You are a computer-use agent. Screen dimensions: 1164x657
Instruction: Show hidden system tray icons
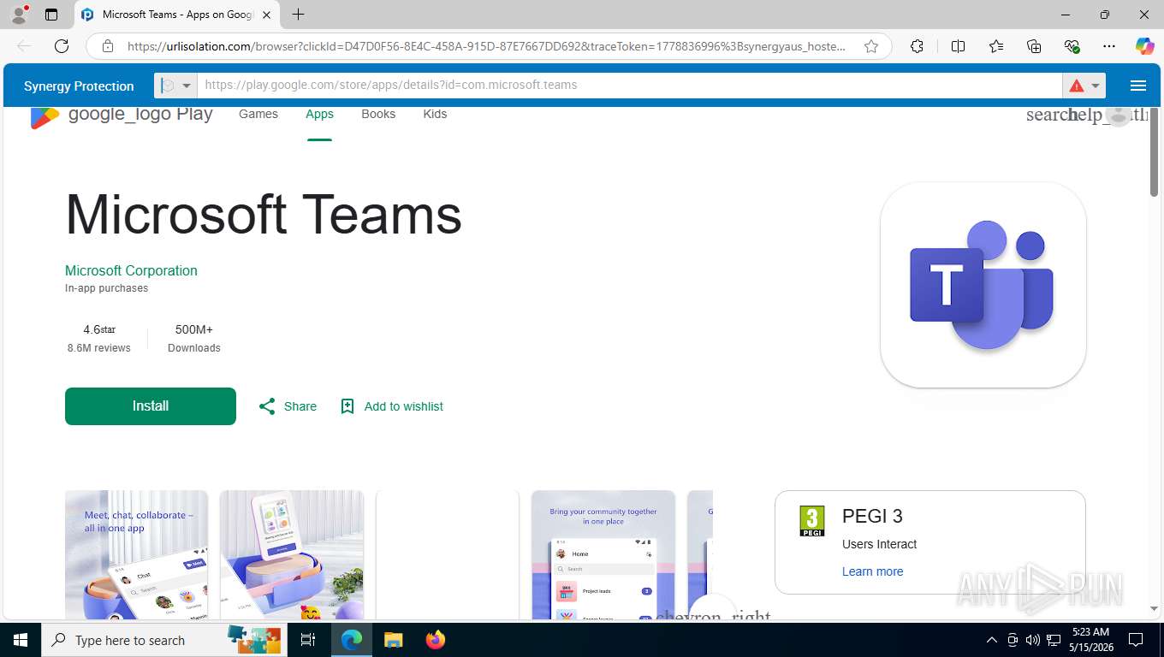[992, 640]
